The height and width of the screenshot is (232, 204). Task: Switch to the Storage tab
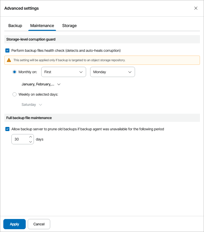pos(69,25)
